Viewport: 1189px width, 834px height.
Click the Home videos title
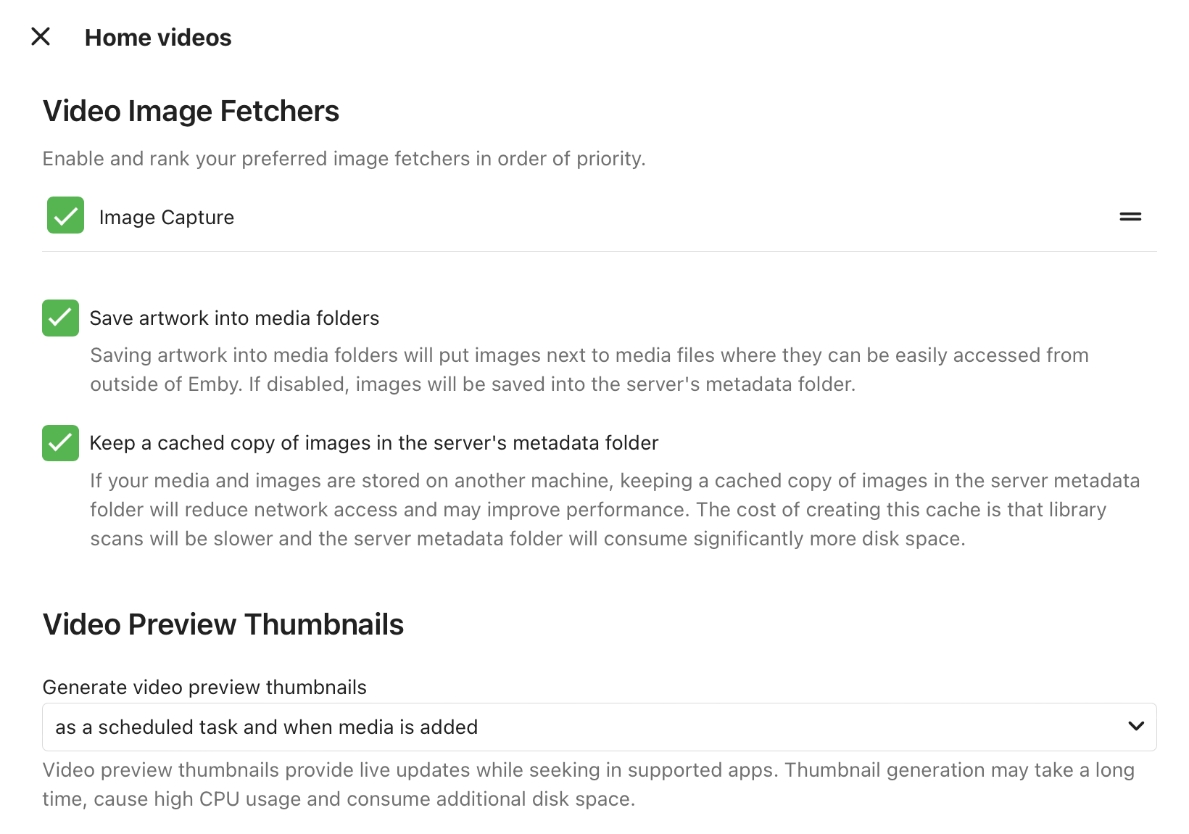(158, 38)
